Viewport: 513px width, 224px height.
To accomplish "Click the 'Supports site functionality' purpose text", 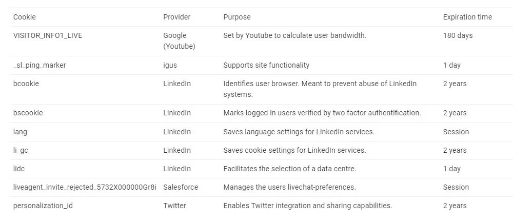I will (x=266, y=65).
